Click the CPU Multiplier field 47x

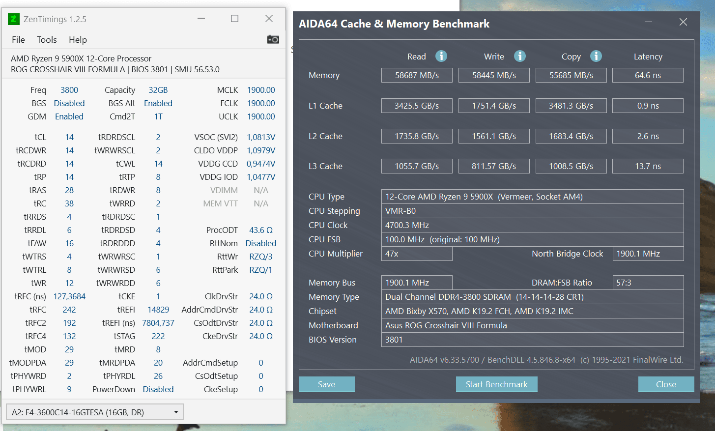[417, 254]
